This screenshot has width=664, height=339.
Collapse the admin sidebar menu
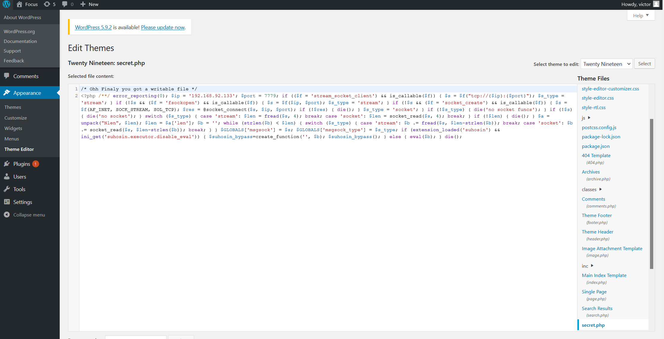pyautogui.click(x=29, y=215)
